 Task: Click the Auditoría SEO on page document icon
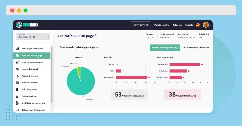coord(17,56)
